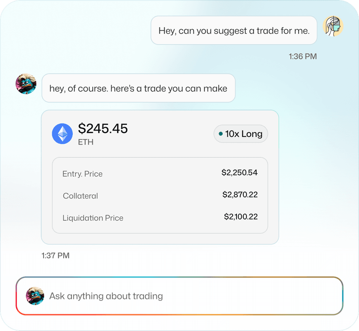The width and height of the screenshot is (359, 331).
Task: Click the bot avatar beside the reply message
Action: tap(26, 84)
